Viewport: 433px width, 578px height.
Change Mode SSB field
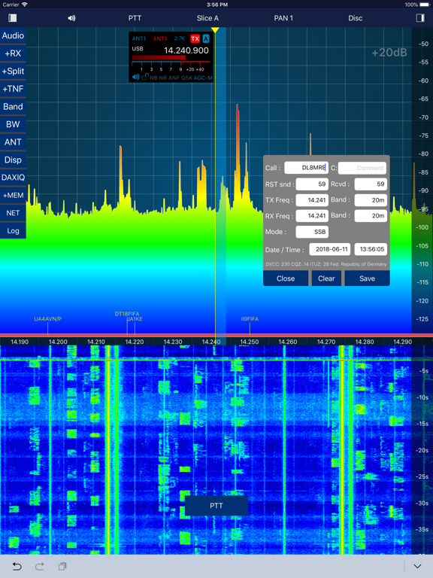pos(312,232)
